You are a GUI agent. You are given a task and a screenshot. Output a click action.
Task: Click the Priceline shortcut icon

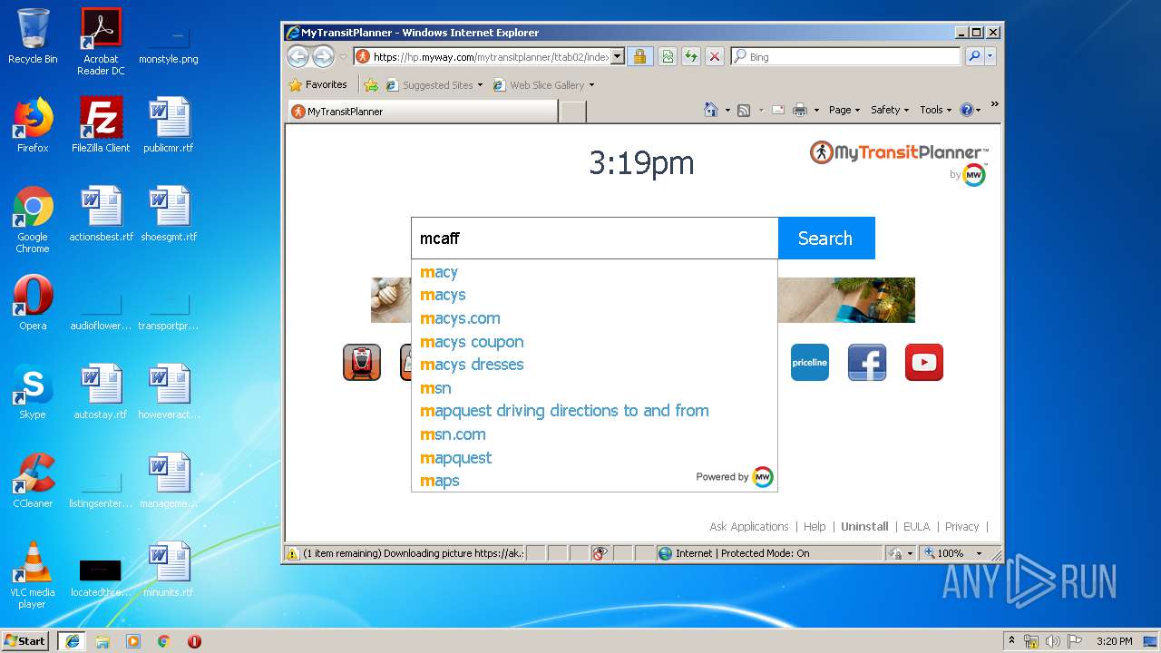[x=810, y=362]
